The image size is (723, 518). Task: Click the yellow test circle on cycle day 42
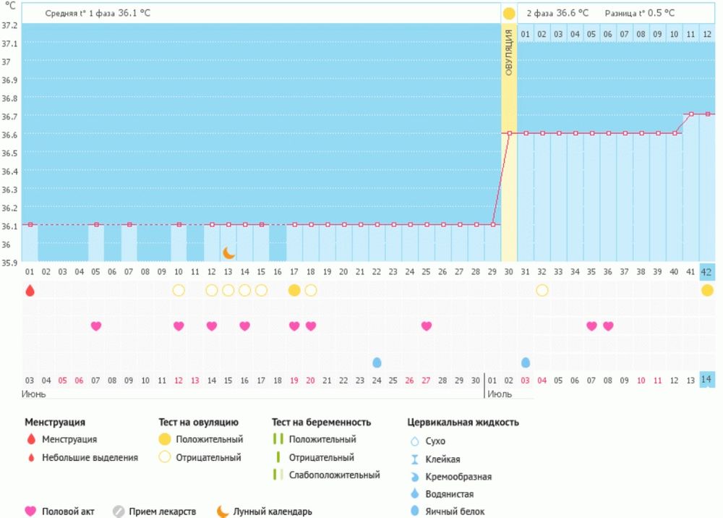(707, 290)
